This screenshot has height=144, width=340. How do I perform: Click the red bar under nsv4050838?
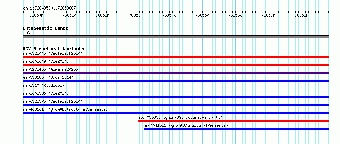point(233,121)
